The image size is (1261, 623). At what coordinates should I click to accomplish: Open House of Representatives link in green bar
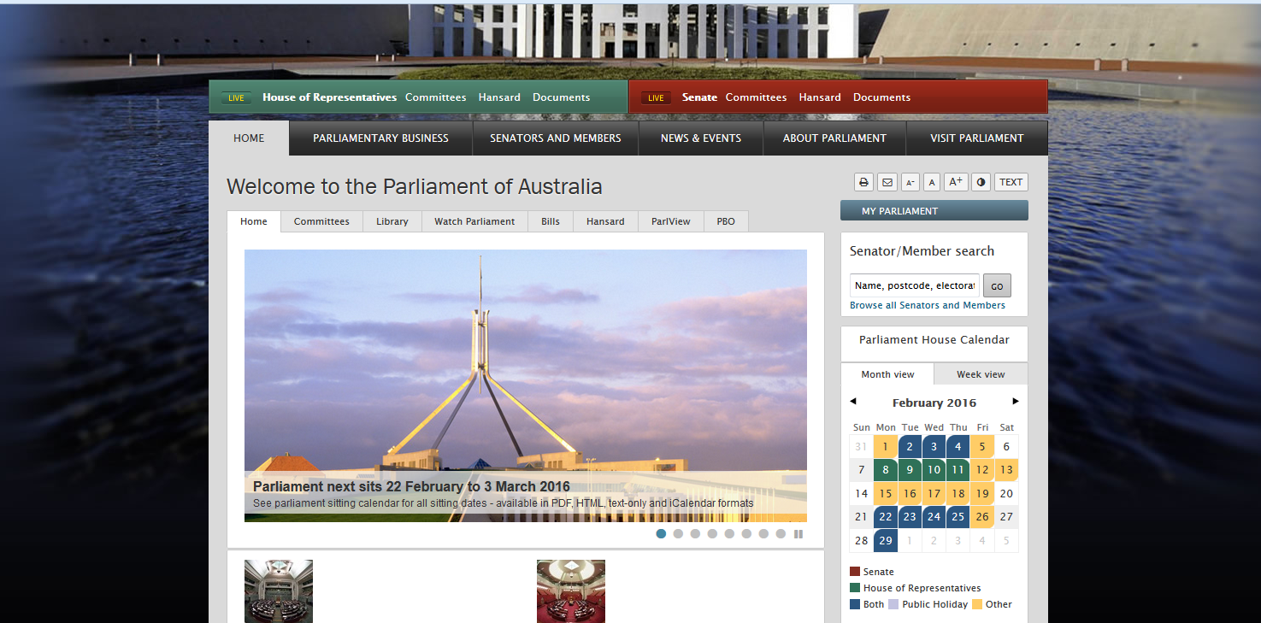[x=329, y=97]
